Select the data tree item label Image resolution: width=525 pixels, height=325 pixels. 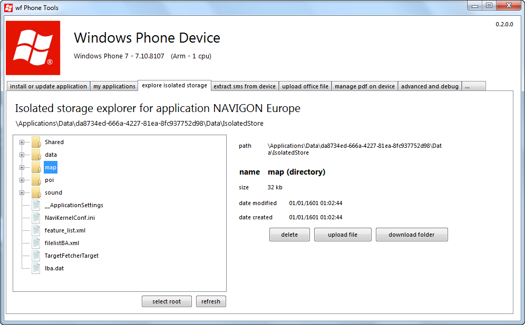tap(51, 155)
